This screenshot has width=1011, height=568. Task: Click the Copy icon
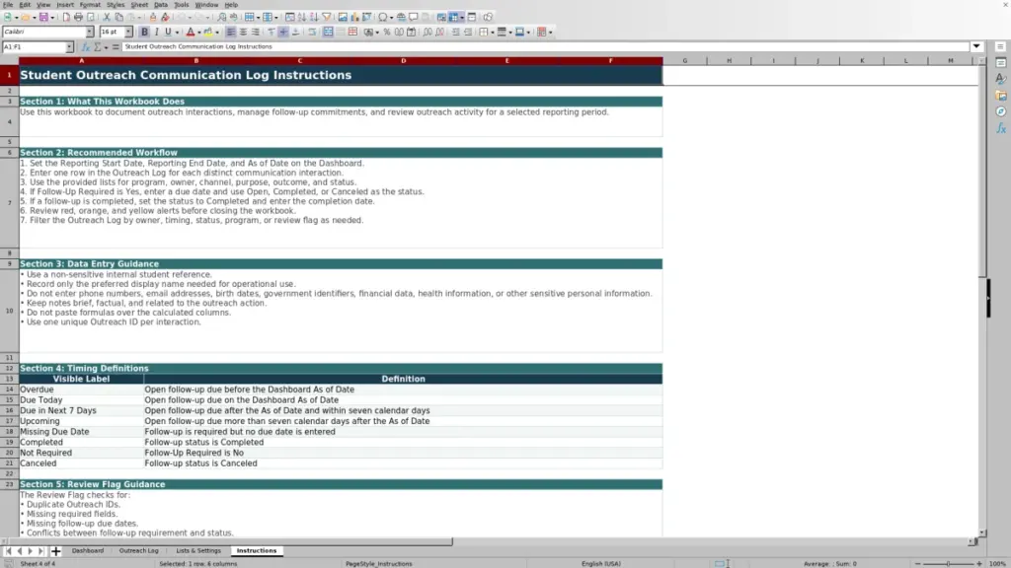click(118, 17)
